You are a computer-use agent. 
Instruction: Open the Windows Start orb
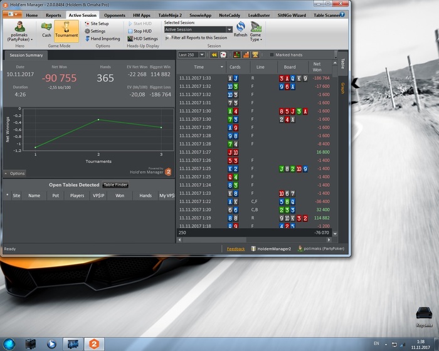point(9,344)
